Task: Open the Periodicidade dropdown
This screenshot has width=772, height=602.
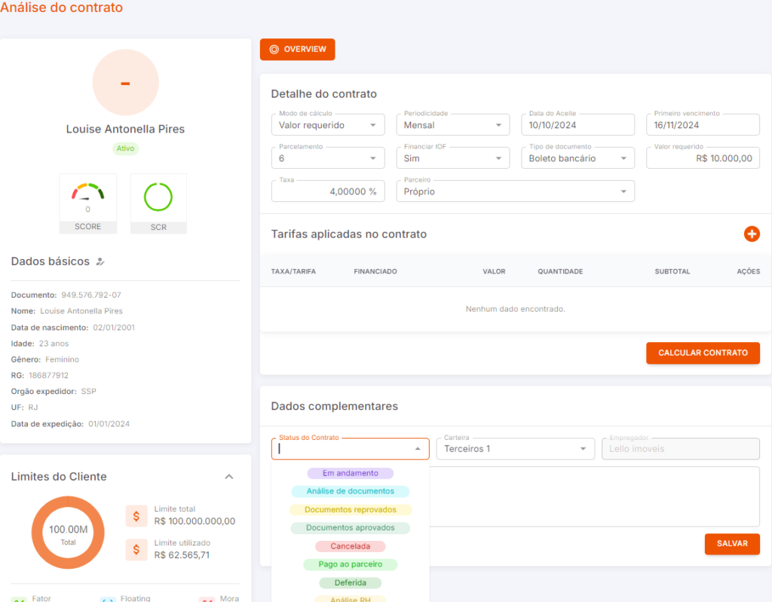Action: (x=453, y=125)
